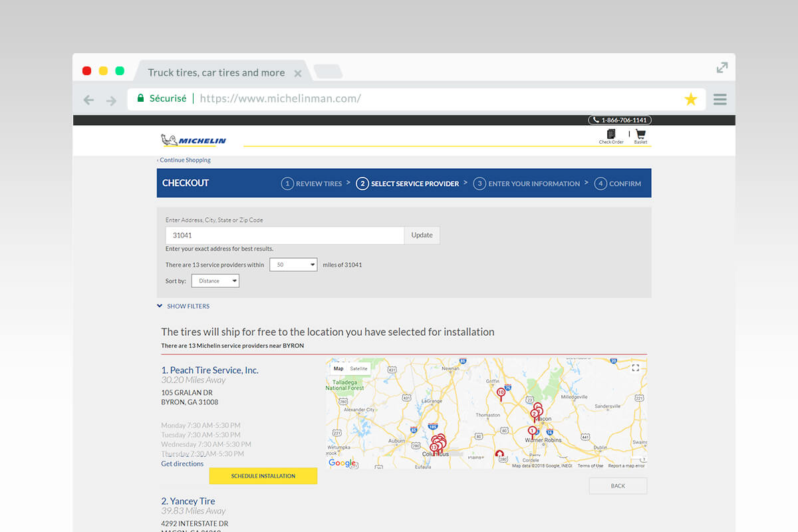Click map pin number 2 near Macon
The image size is (798, 532).
[533, 415]
